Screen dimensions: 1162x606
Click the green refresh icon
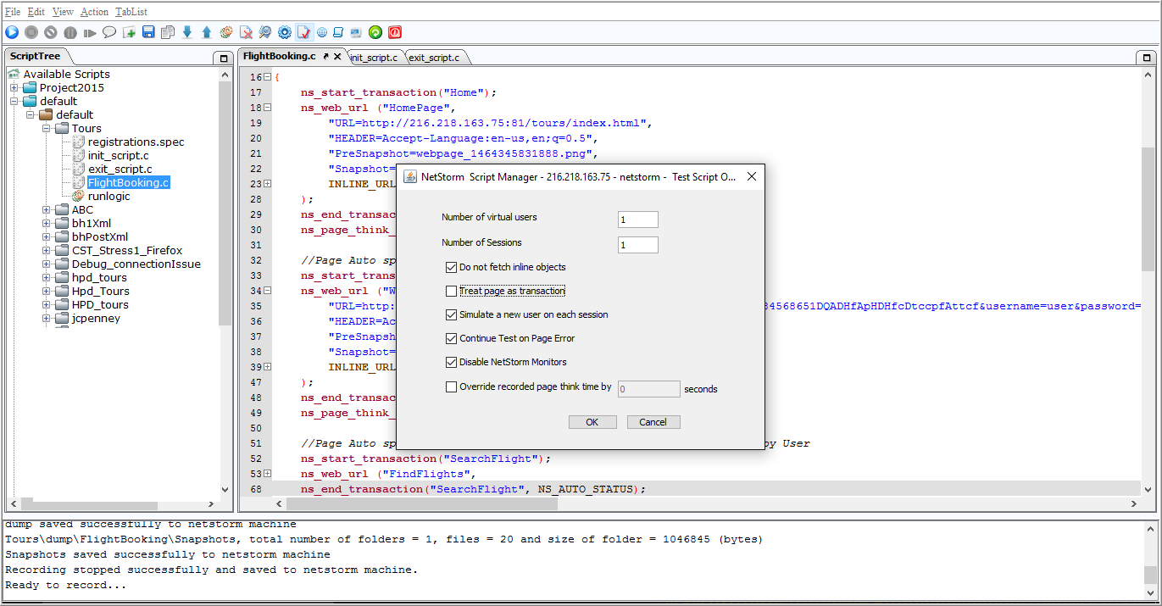pos(375,32)
